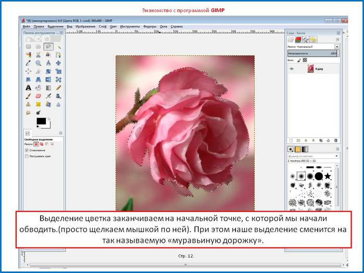Create a new layer with page icon
The width and height of the screenshot is (364, 273).
pos(291,140)
